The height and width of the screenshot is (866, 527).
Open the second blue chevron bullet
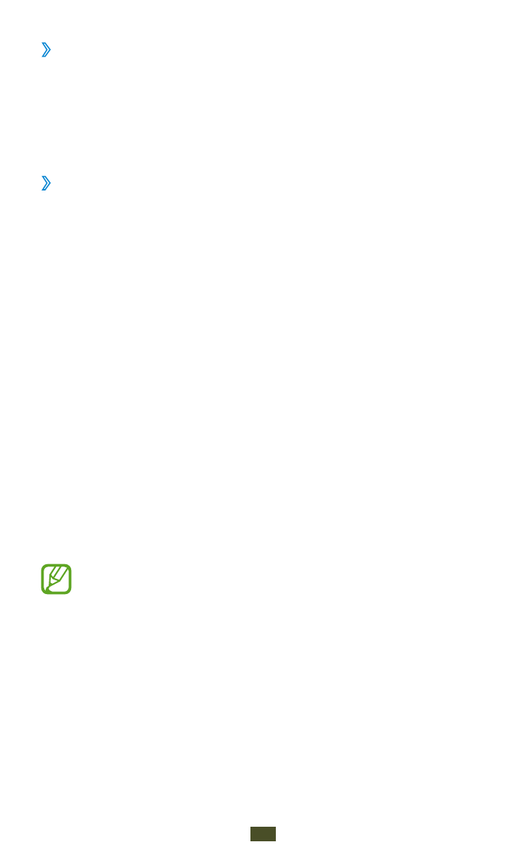click(x=46, y=183)
